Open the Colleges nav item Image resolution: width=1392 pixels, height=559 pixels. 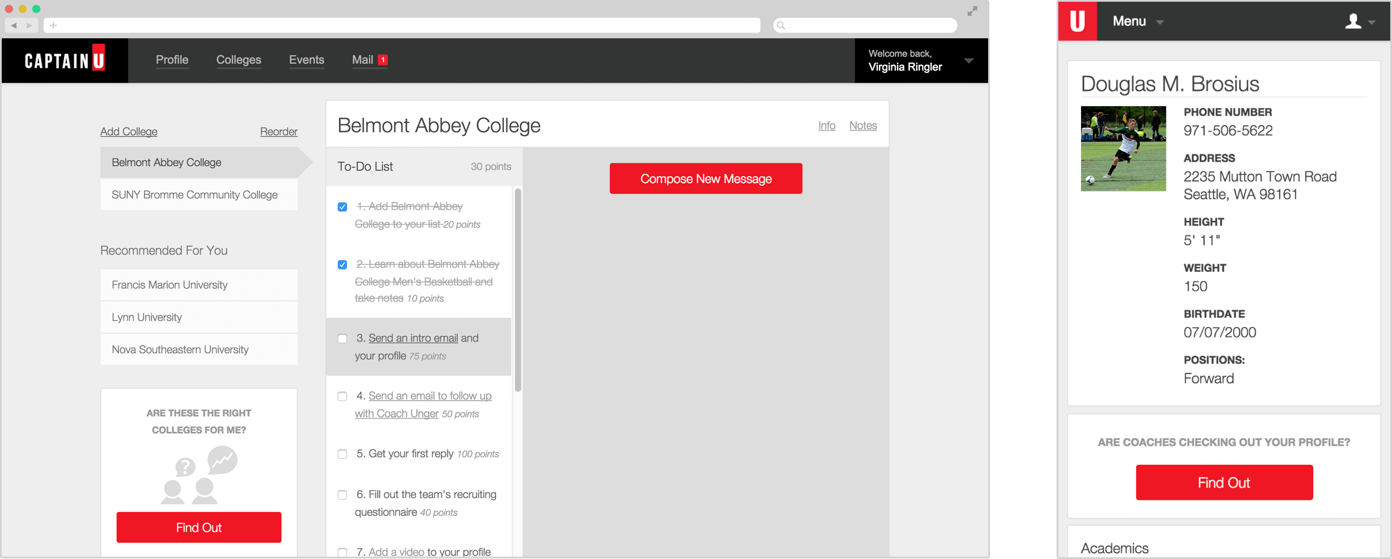[x=238, y=60]
